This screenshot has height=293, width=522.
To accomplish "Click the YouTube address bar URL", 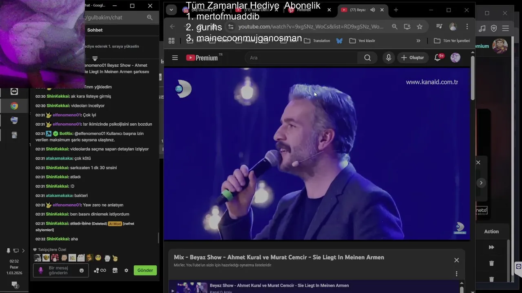I will coord(311,26).
